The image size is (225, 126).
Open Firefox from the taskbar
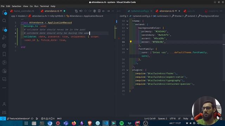click(74, 123)
